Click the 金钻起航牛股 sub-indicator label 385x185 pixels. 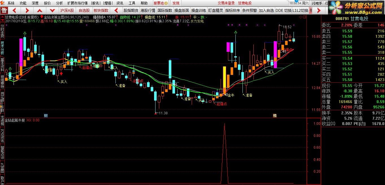[15, 120]
